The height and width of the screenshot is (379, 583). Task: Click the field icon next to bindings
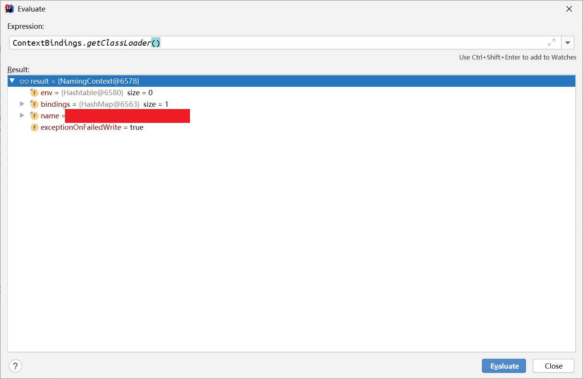(x=34, y=104)
